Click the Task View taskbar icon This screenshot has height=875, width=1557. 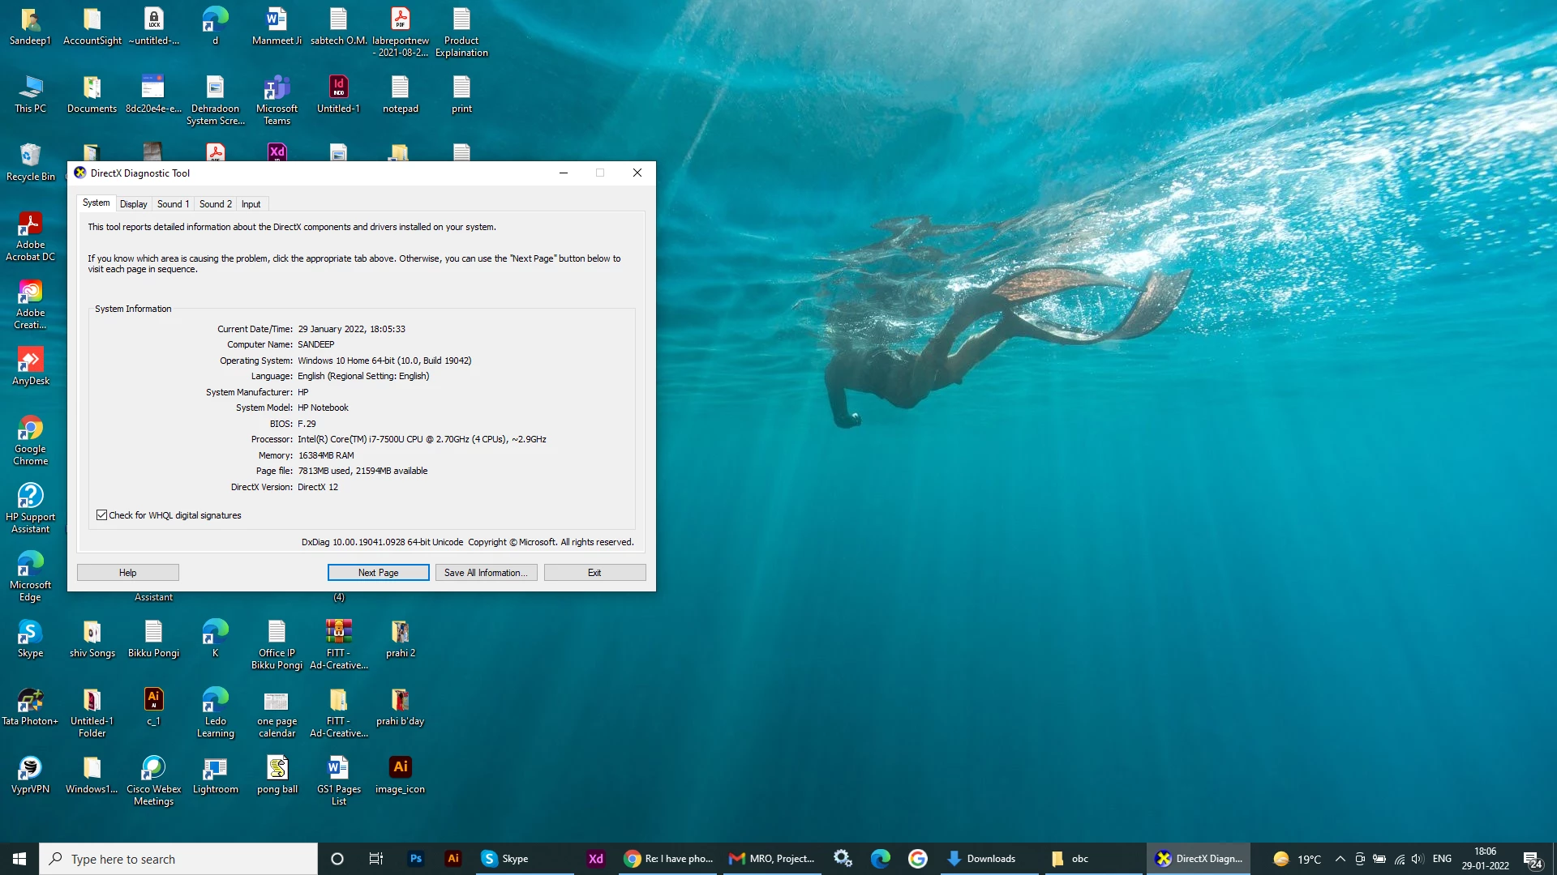pyautogui.click(x=375, y=859)
